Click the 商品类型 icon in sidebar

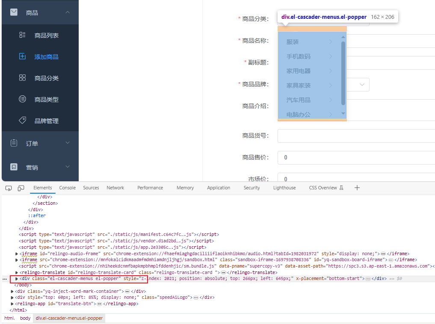[22, 99]
